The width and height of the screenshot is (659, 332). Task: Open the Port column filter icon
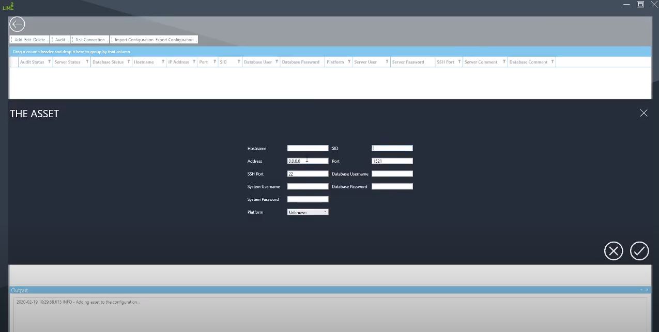(x=214, y=62)
